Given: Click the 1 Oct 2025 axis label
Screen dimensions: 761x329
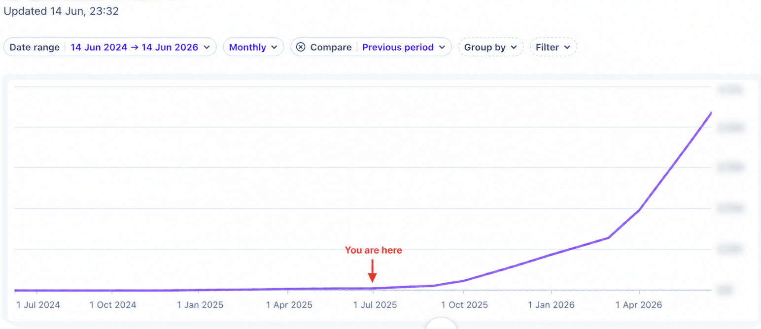Looking at the screenshot, I should click(x=464, y=305).
